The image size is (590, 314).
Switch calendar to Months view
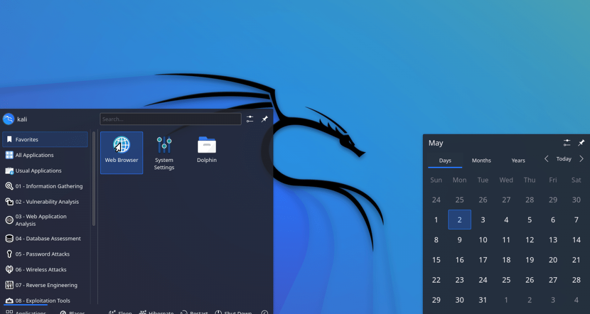(x=481, y=160)
